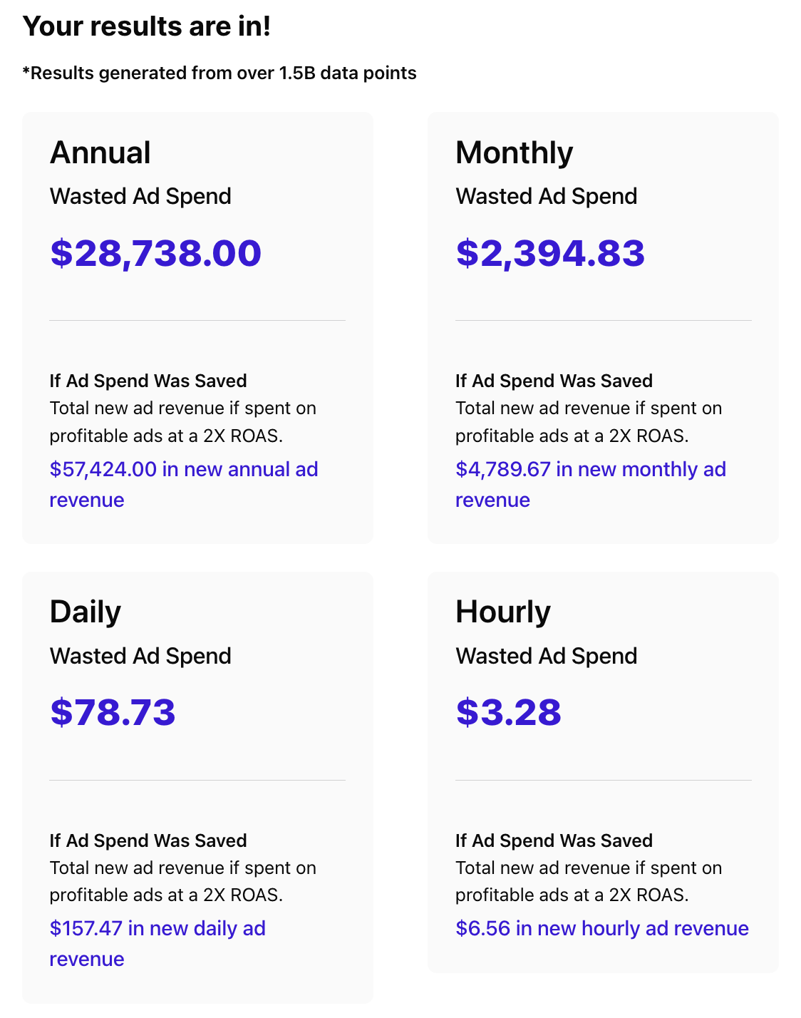Select the 1.5B data points note

(219, 73)
